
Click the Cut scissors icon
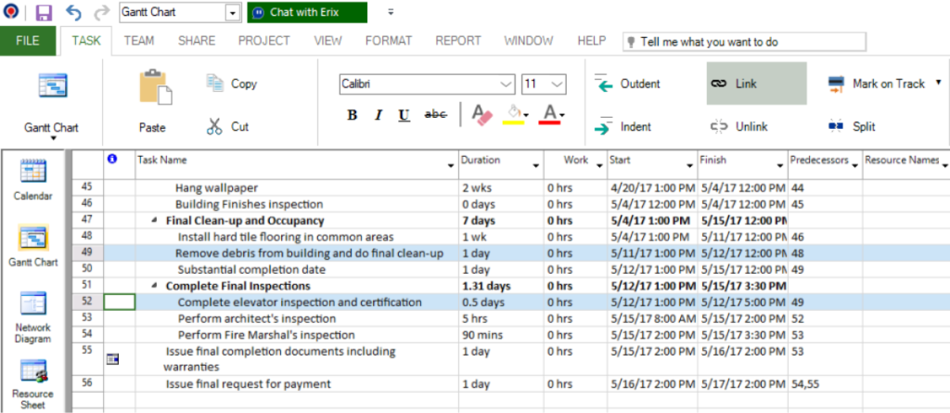(x=214, y=126)
